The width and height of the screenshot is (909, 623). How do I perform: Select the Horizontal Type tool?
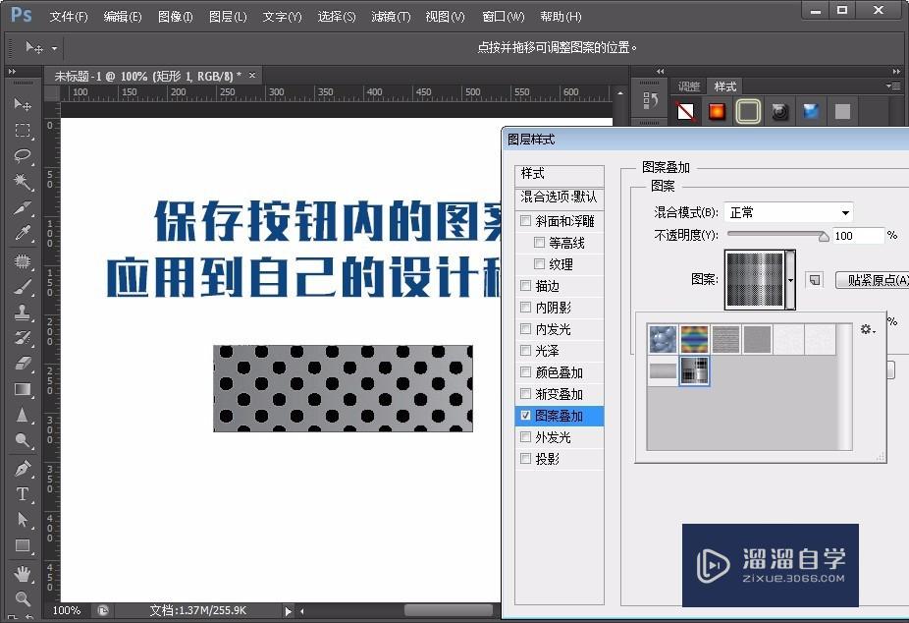(x=22, y=494)
